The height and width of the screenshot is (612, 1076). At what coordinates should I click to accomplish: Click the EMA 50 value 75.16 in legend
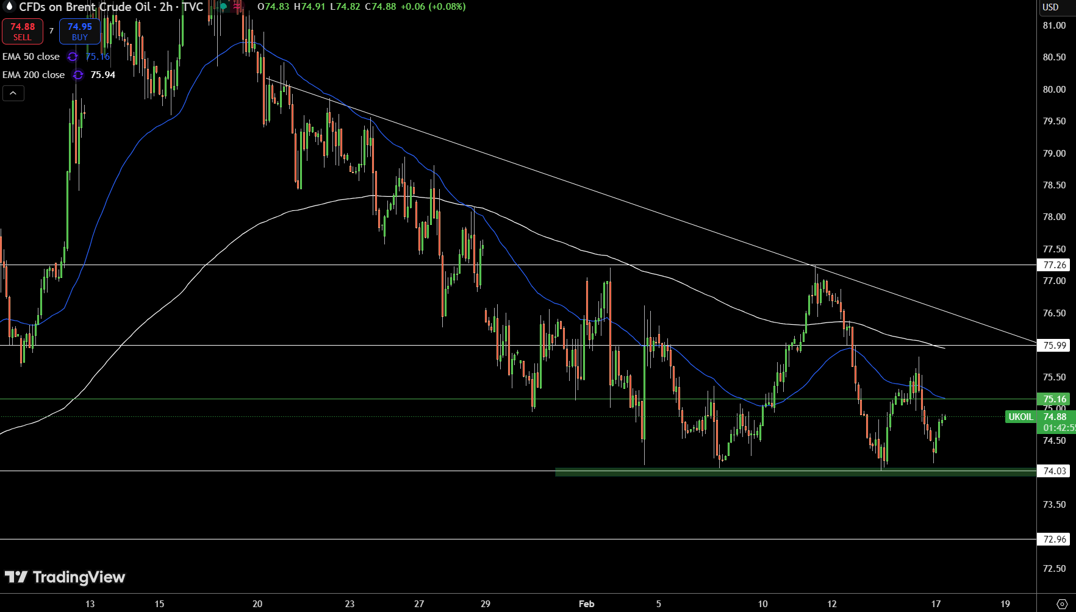pyautogui.click(x=98, y=57)
